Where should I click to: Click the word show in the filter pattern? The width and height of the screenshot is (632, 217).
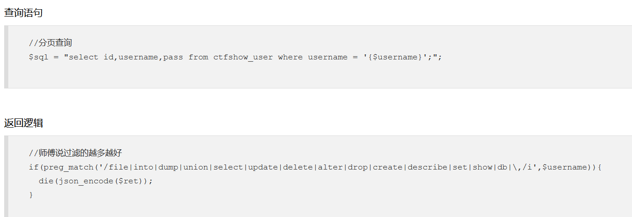[482, 167]
